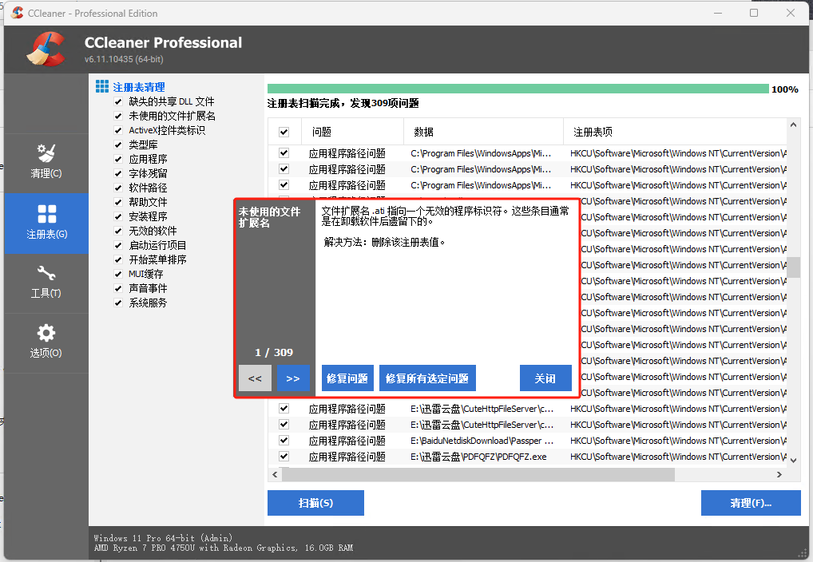The image size is (813, 562).
Task: Uncheck 未使用的文件扩展名 option
Action: coord(118,116)
